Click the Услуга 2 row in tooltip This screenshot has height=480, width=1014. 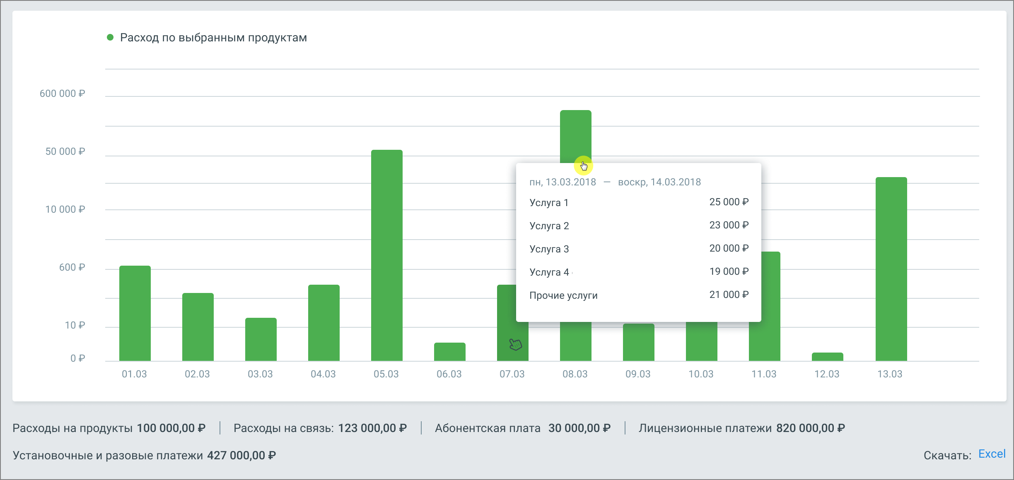tap(639, 226)
